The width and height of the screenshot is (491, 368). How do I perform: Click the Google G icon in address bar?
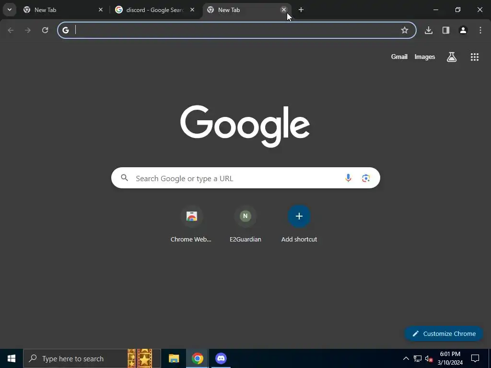tap(65, 30)
